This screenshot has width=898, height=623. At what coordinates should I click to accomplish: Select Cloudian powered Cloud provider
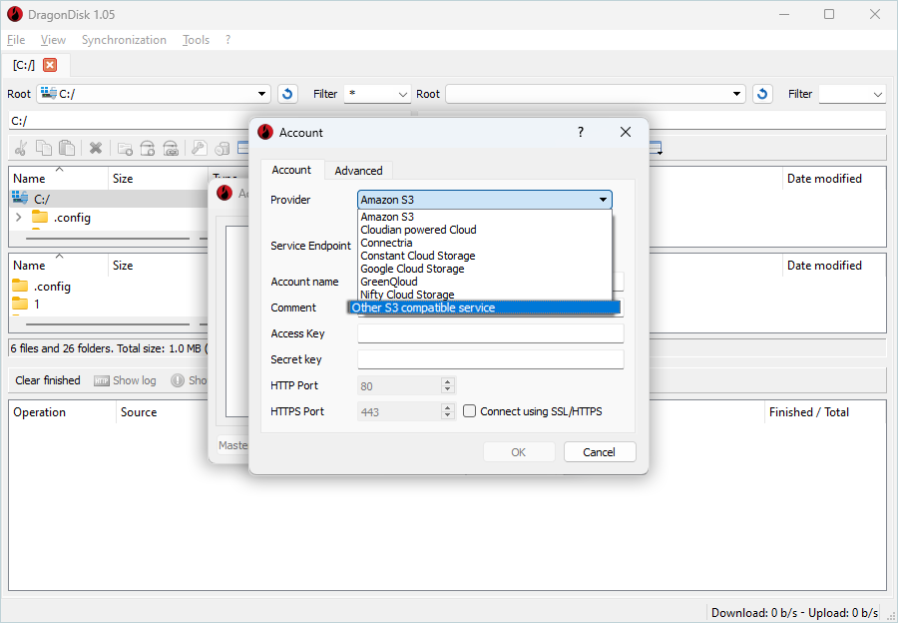click(485, 230)
